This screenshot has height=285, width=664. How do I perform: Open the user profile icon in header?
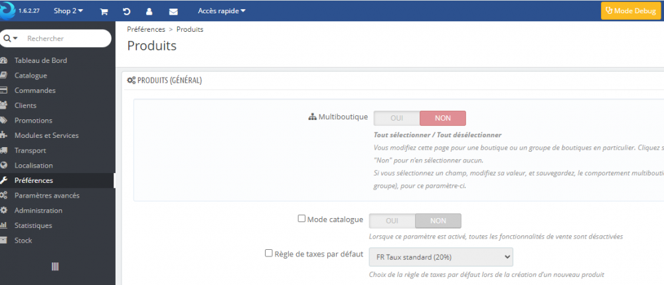click(149, 11)
